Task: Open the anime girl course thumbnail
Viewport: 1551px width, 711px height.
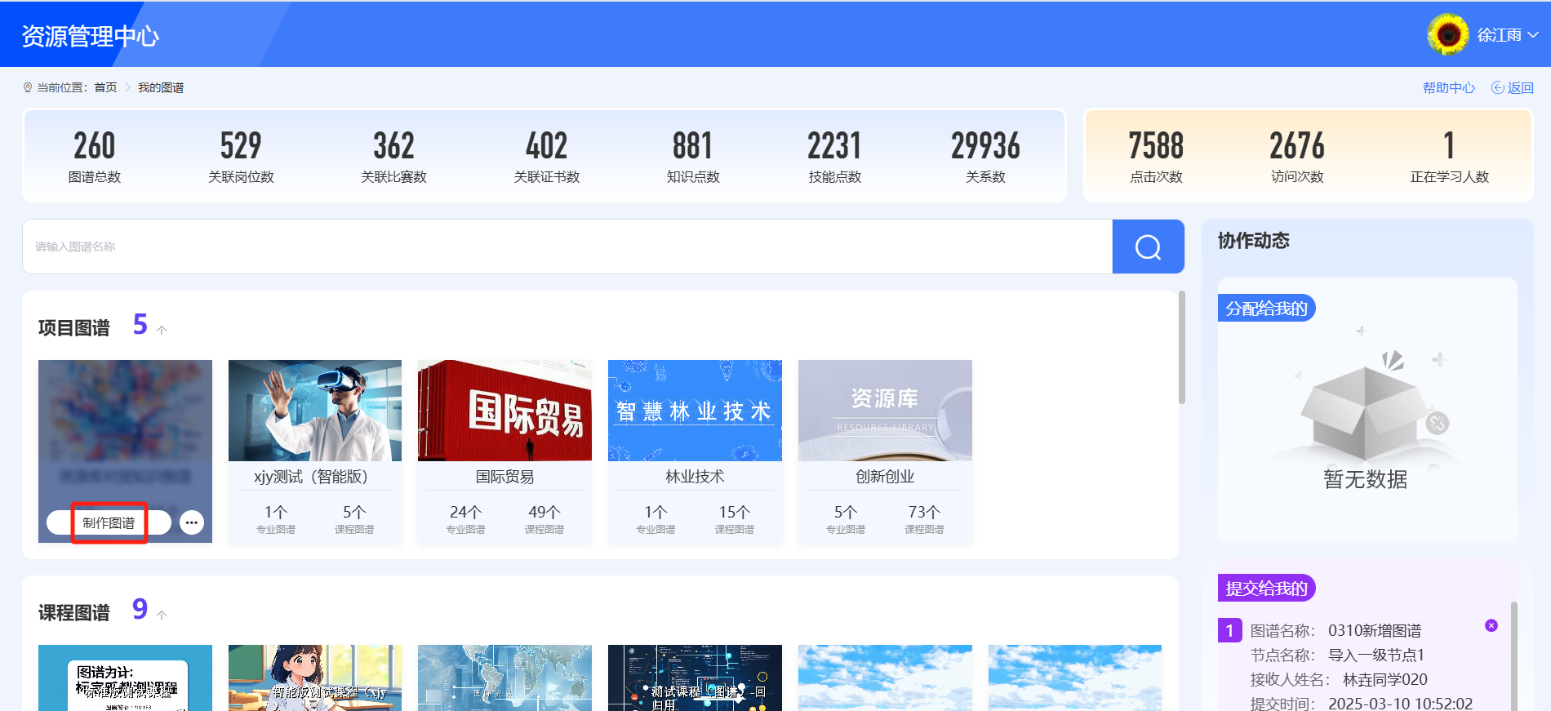Action: tap(315, 678)
